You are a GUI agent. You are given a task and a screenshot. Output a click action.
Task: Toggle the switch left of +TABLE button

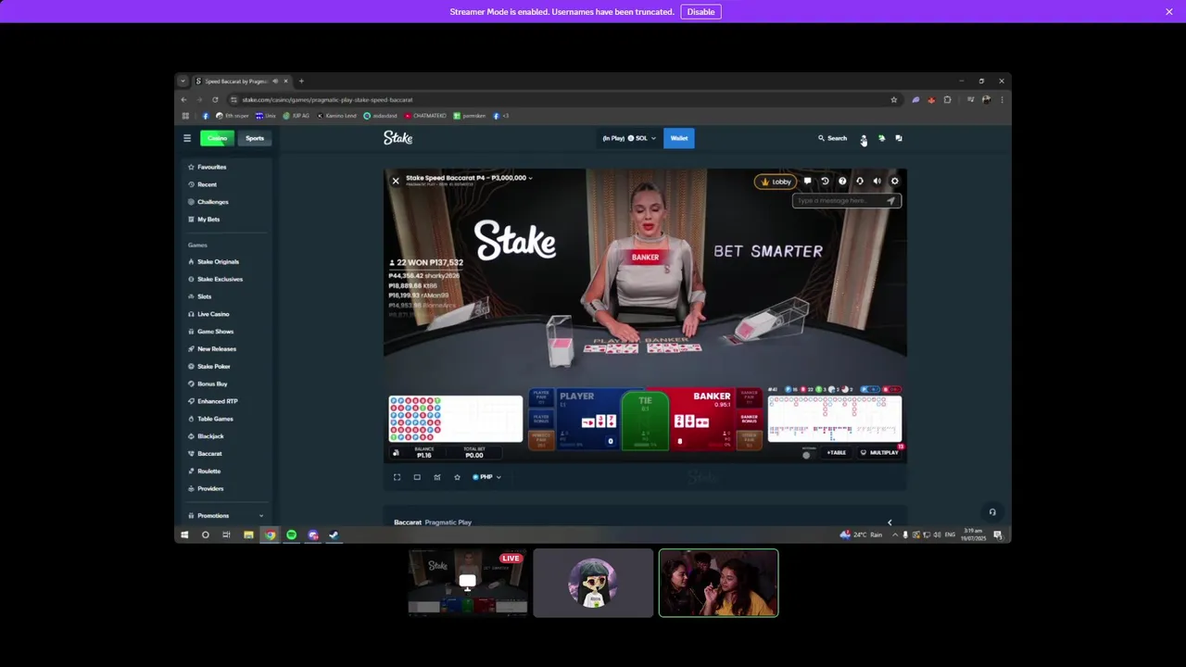tap(807, 454)
